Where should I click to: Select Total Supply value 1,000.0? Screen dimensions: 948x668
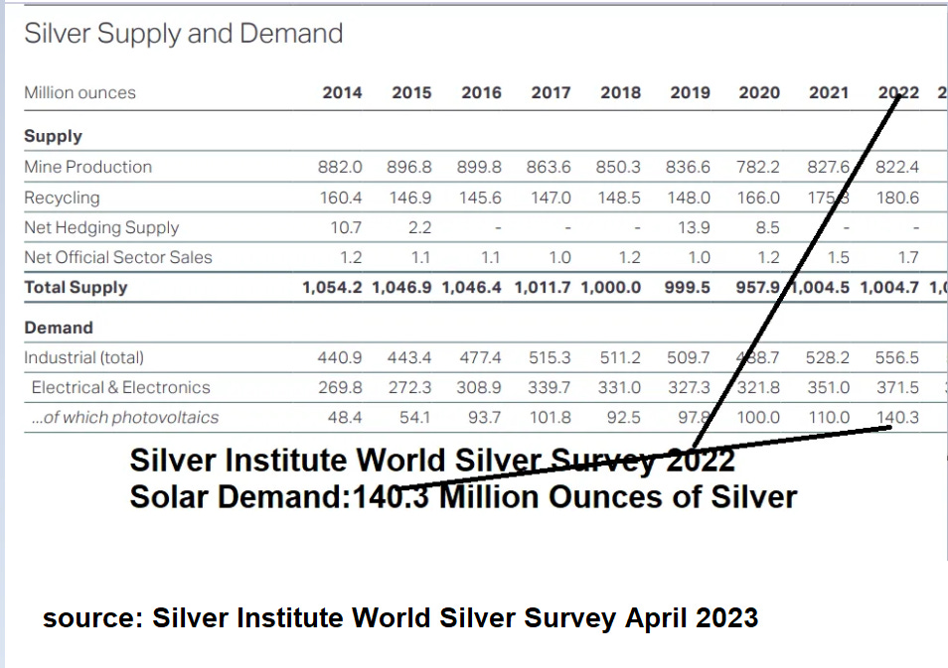(x=611, y=288)
